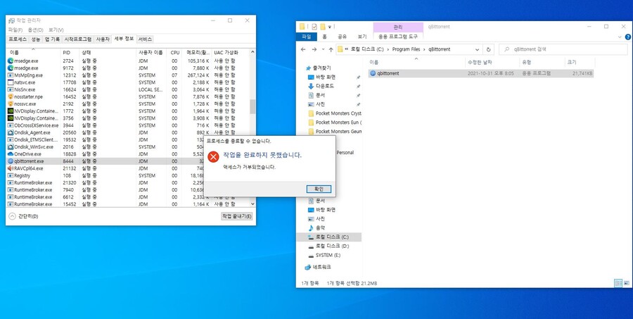Click the qbittorrent application file icon
633x319 pixels.
[x=373, y=73]
